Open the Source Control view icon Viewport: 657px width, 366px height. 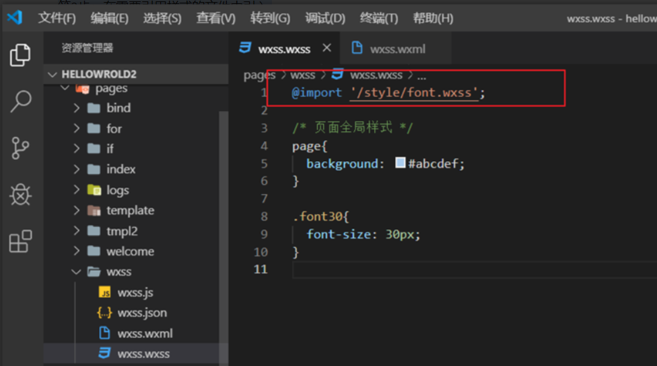[20, 148]
